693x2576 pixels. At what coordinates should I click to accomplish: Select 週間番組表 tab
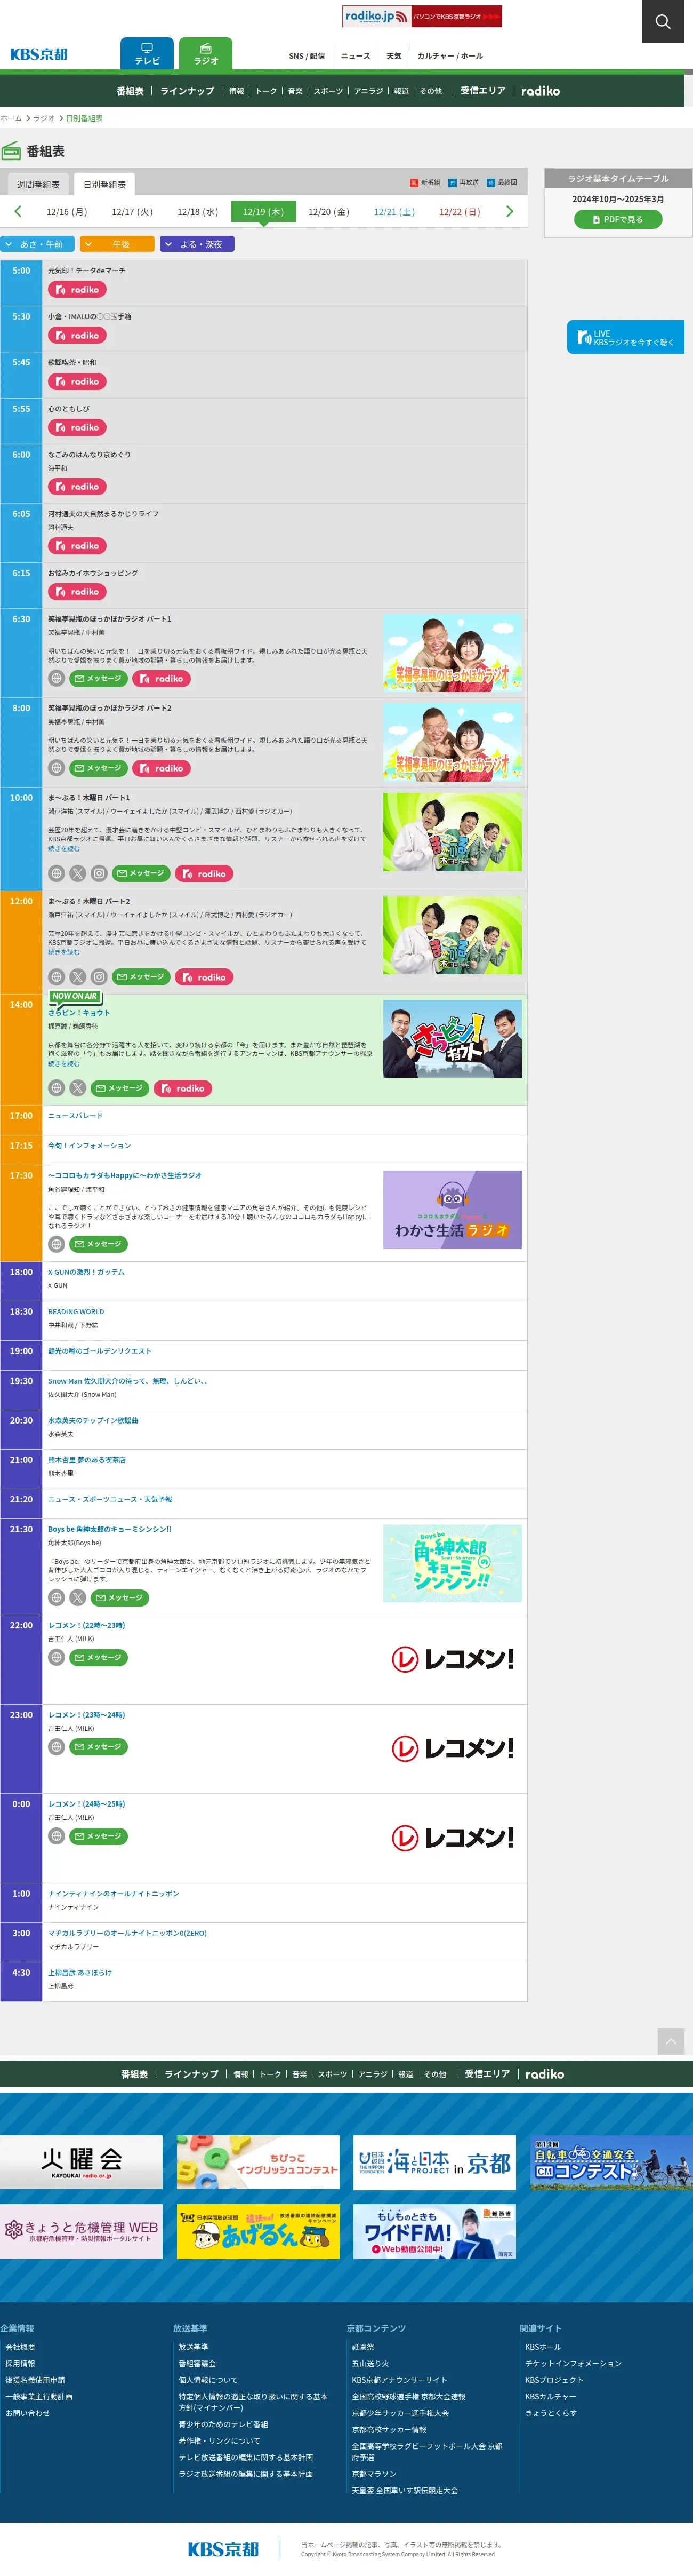tap(38, 184)
